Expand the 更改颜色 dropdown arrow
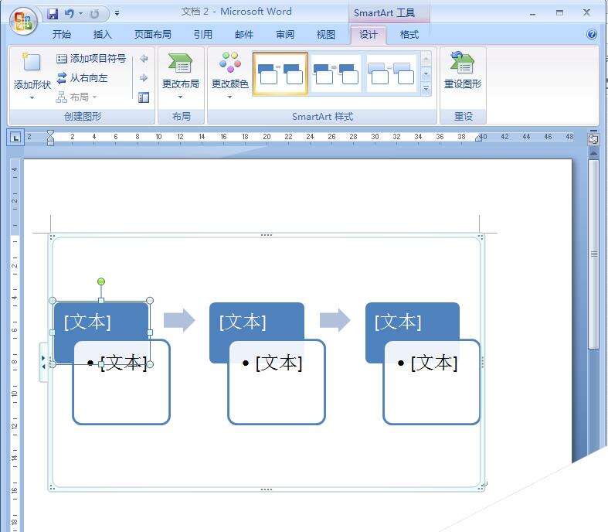 [230, 97]
